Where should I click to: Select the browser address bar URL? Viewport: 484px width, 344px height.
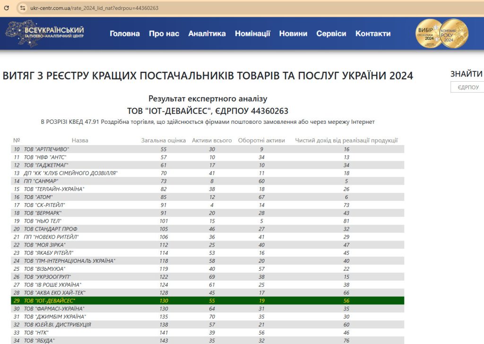coord(94,8)
